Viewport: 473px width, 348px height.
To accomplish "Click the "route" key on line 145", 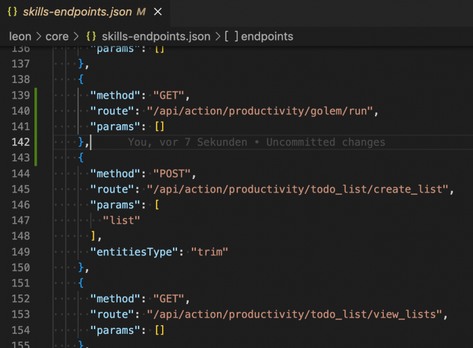I will pyautogui.click(x=112, y=189).
